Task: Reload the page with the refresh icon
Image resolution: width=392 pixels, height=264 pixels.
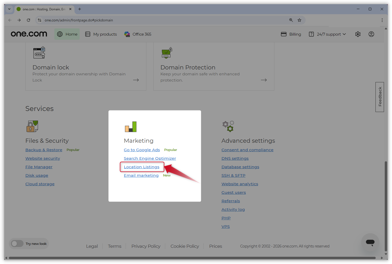Action: [x=28, y=20]
